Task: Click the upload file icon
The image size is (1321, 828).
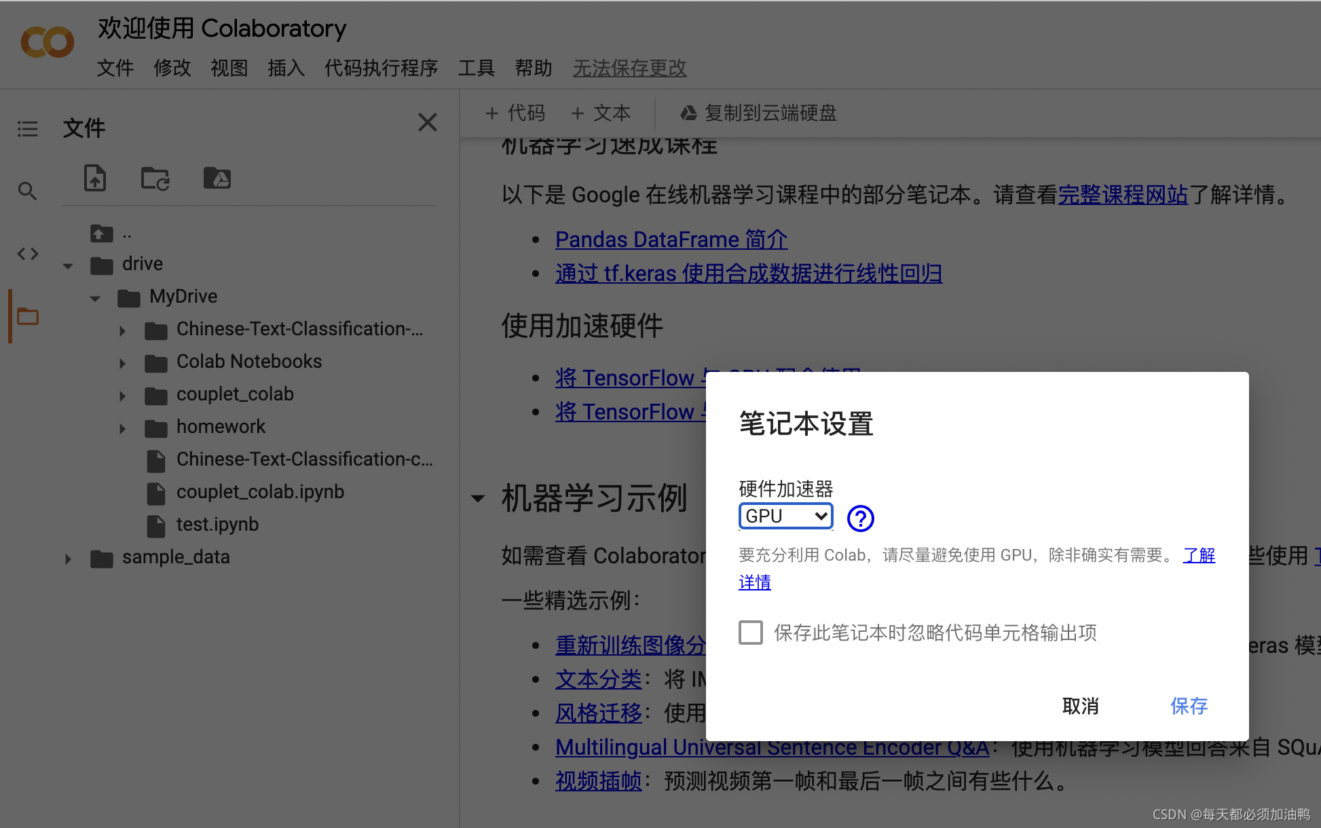Action: 95,178
